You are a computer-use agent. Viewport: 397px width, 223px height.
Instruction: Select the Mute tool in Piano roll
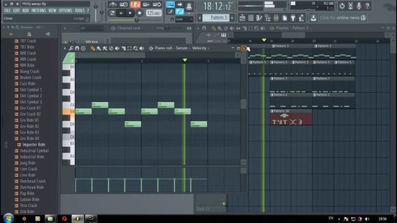(x=117, y=48)
